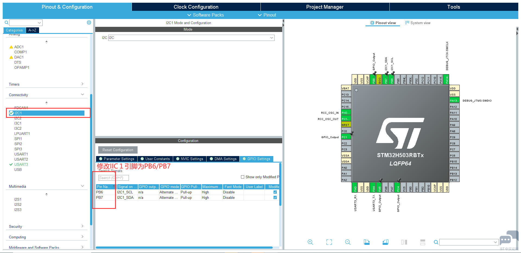Click the Search Signals input field

[x=113, y=178]
